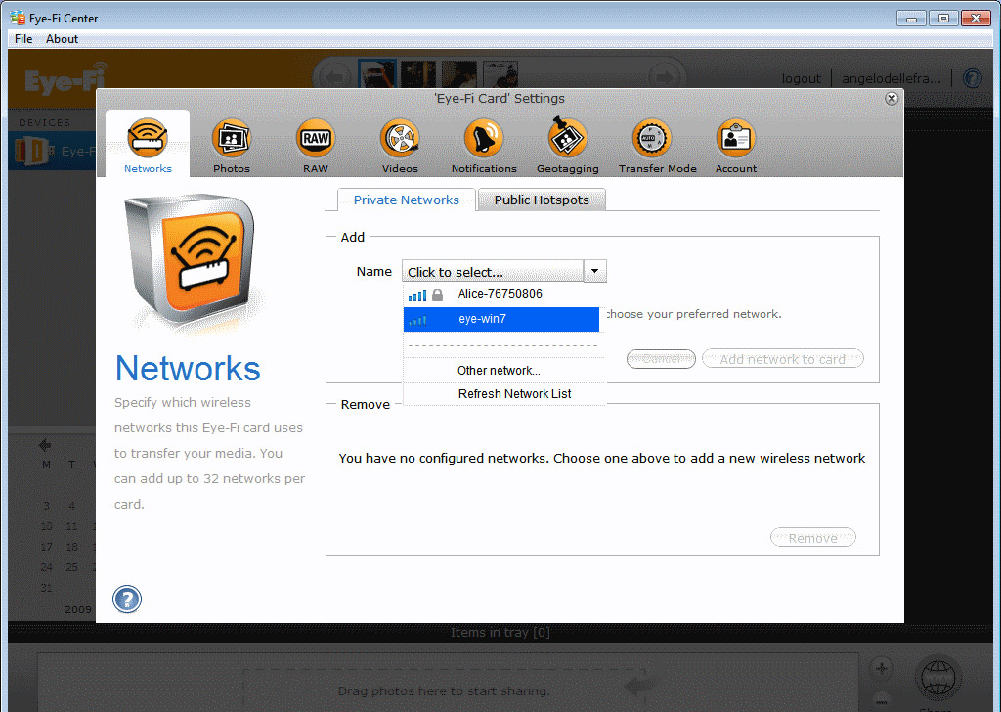Click the help icon next to username
This screenshot has height=712, width=1001.
pos(973,78)
